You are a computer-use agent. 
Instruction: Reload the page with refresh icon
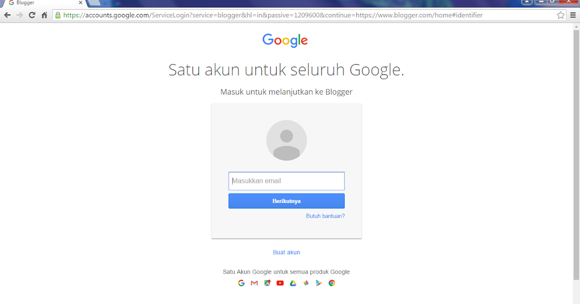coord(32,15)
